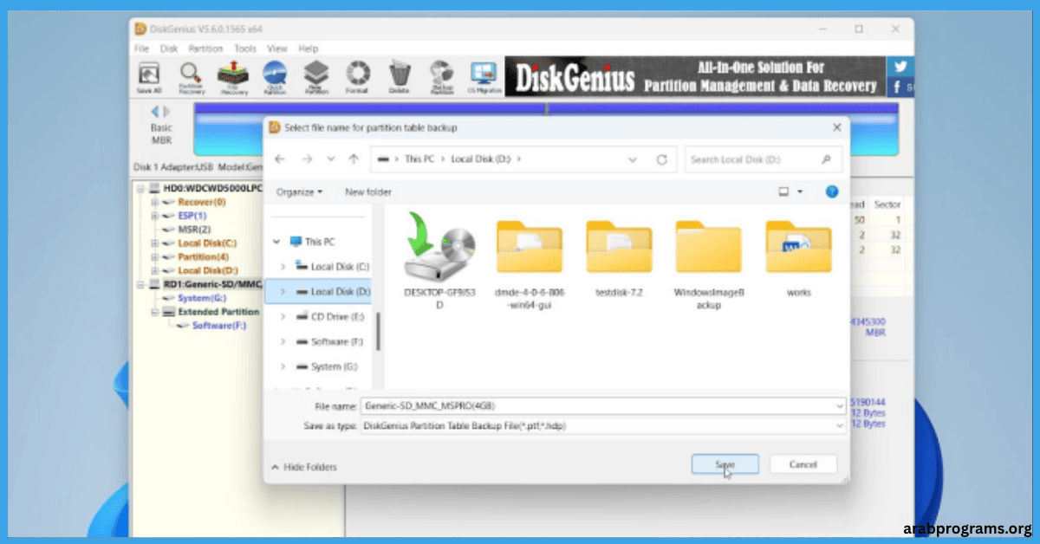Select the Quick Partition toolbar icon
Screen dimensions: 1040x544
[x=275, y=77]
